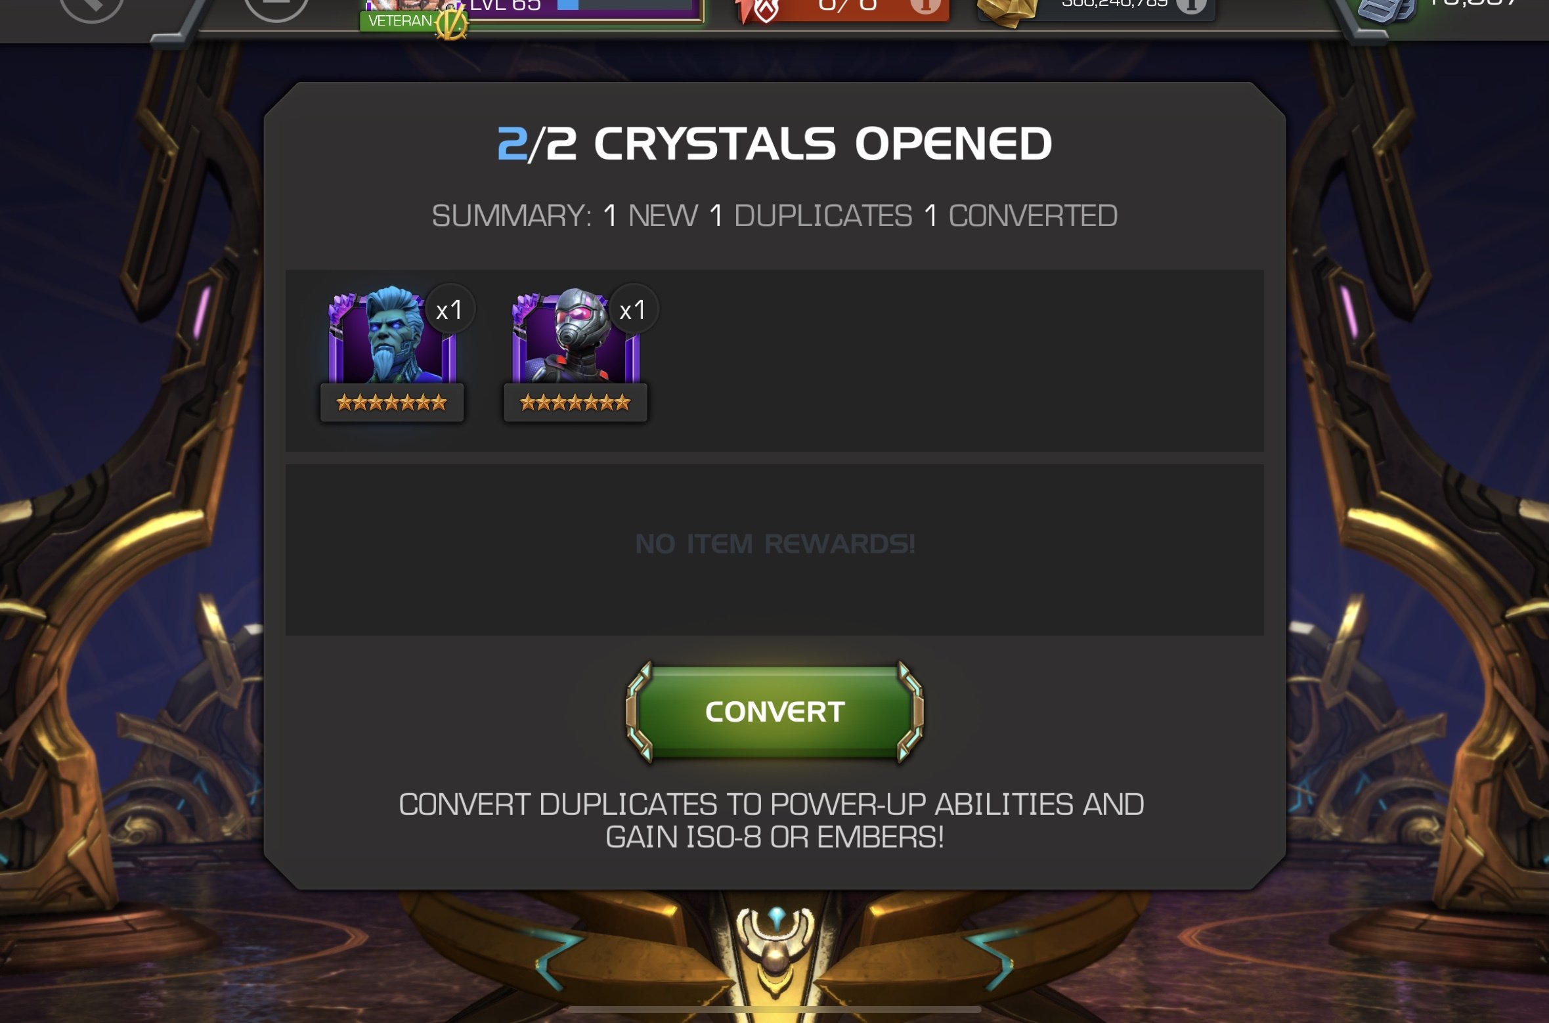Tap the second champion's x1 count badge
This screenshot has width=1549, height=1023.
click(633, 310)
